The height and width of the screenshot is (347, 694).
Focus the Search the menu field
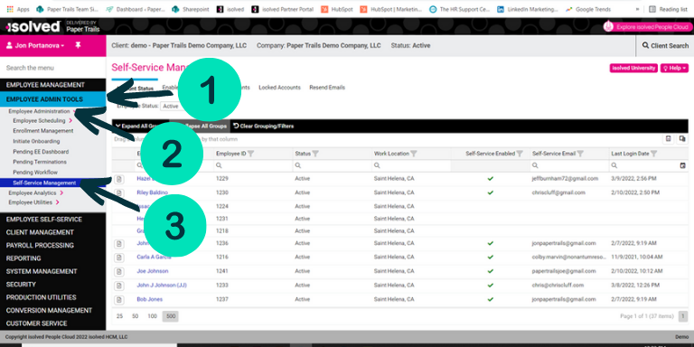(53, 68)
